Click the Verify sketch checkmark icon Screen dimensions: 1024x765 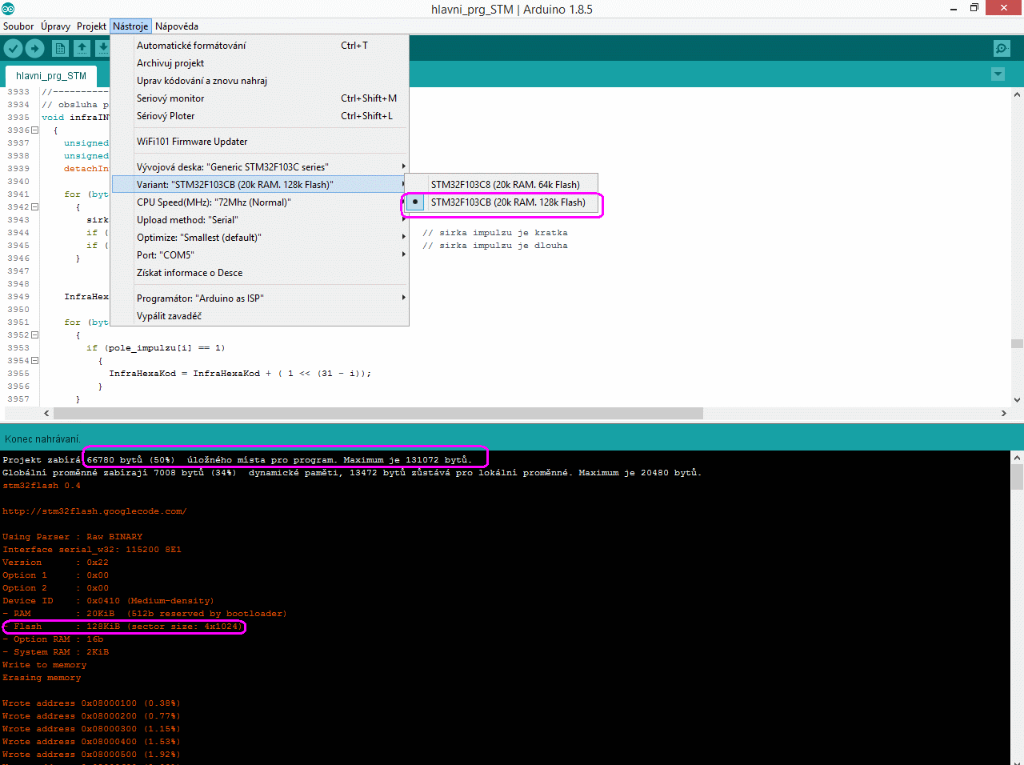pyautogui.click(x=13, y=49)
